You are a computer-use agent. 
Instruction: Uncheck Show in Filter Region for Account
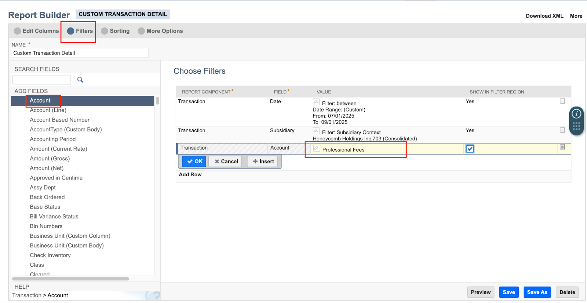tap(470, 149)
